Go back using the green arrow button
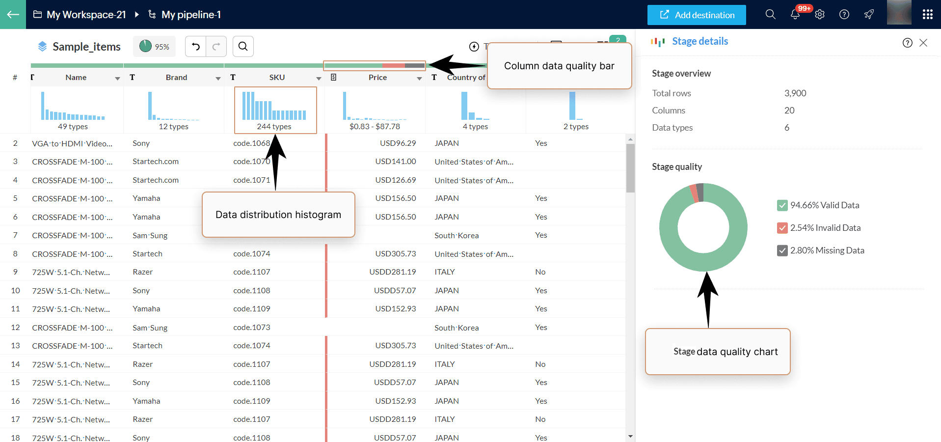941x442 pixels. pyautogui.click(x=13, y=14)
